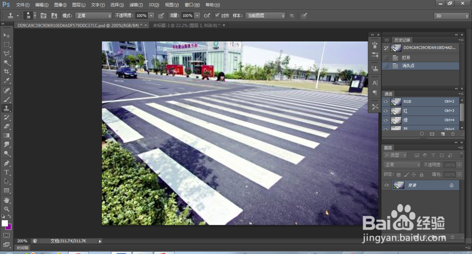Swap foreground and background colors
Screen dimensions: 472x254
point(9,216)
